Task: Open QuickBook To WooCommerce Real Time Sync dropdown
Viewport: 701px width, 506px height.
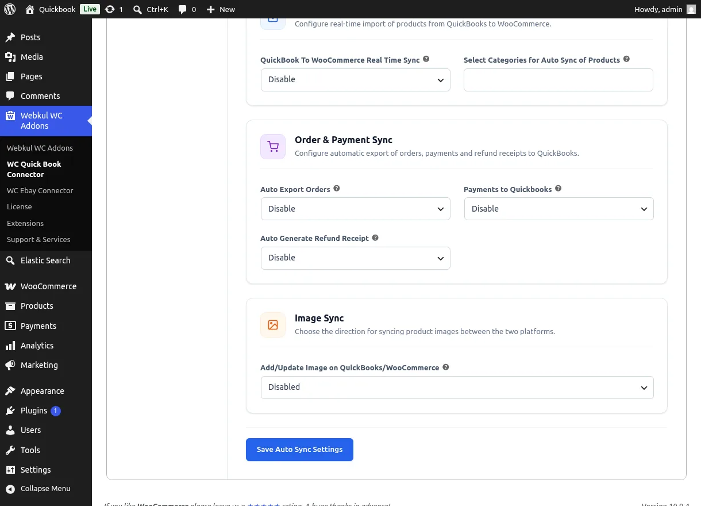Action: tap(355, 80)
